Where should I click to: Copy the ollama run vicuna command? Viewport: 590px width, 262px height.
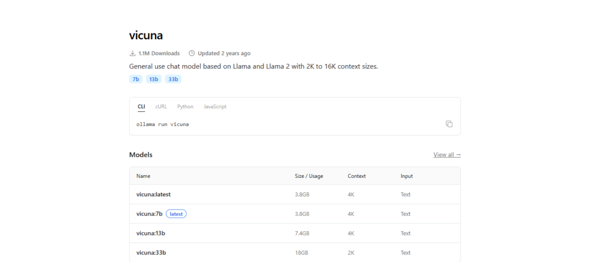click(449, 124)
